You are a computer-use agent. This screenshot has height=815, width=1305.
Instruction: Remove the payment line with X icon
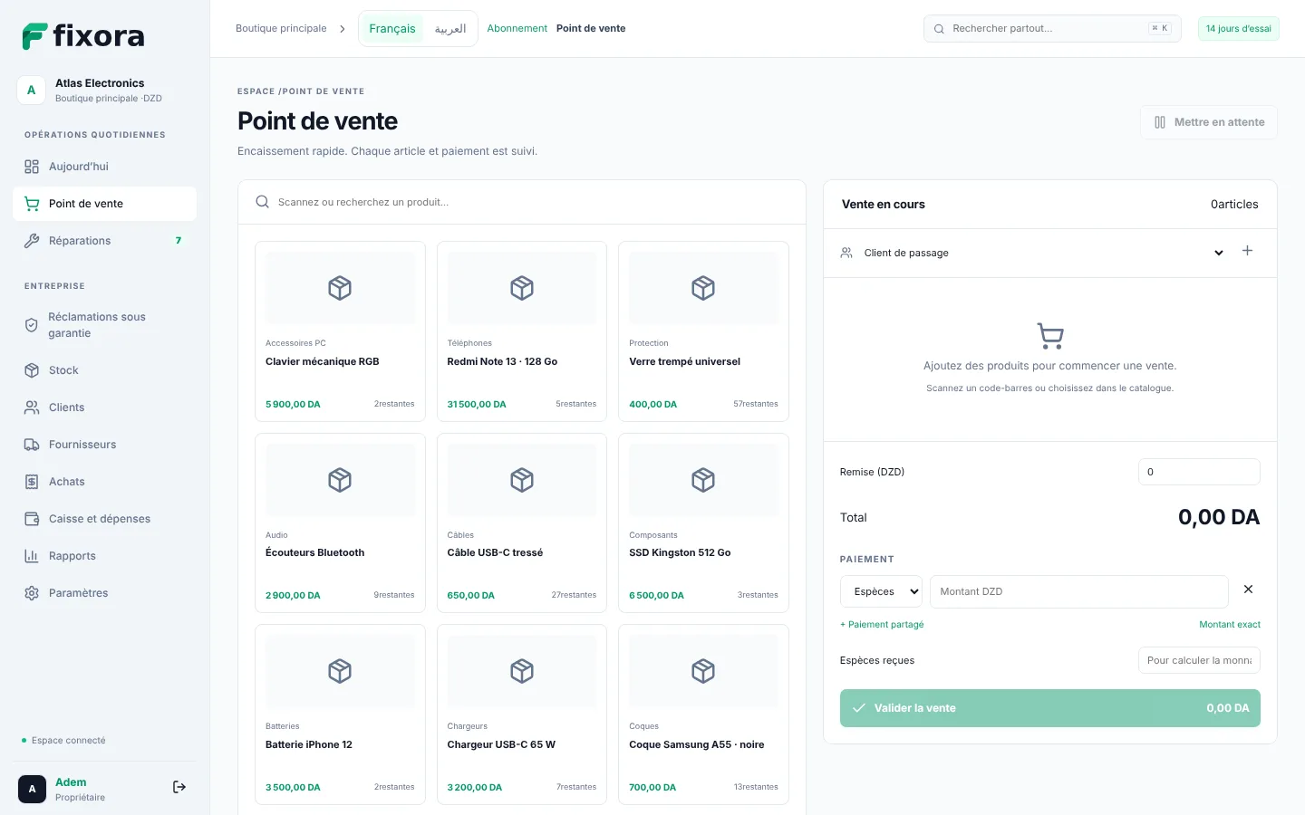tap(1248, 590)
